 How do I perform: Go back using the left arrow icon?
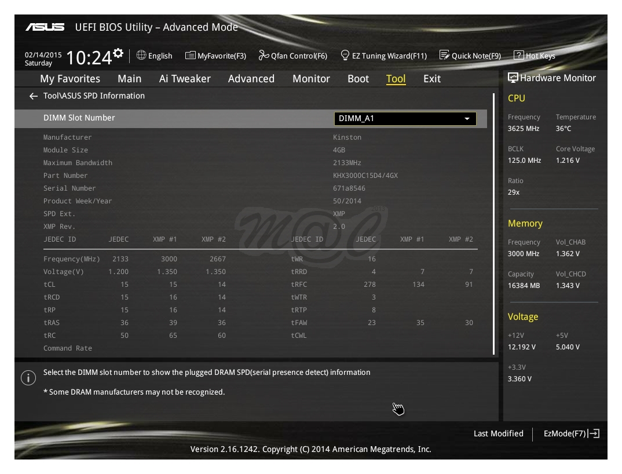click(34, 96)
